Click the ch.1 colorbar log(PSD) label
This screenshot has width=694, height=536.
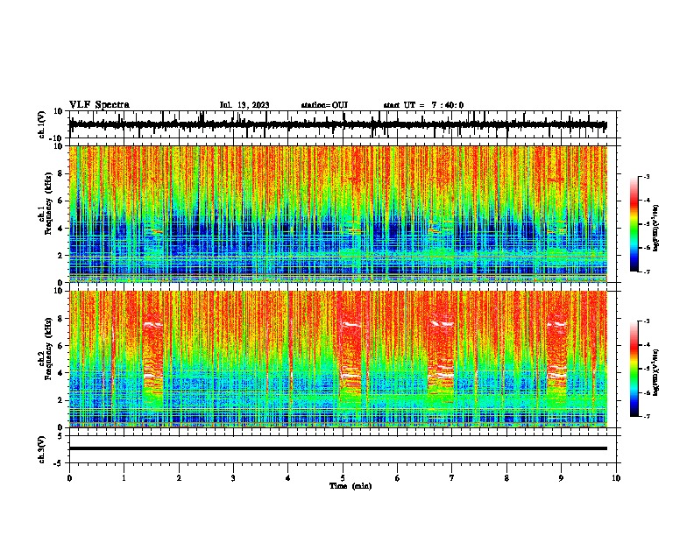tap(655, 229)
